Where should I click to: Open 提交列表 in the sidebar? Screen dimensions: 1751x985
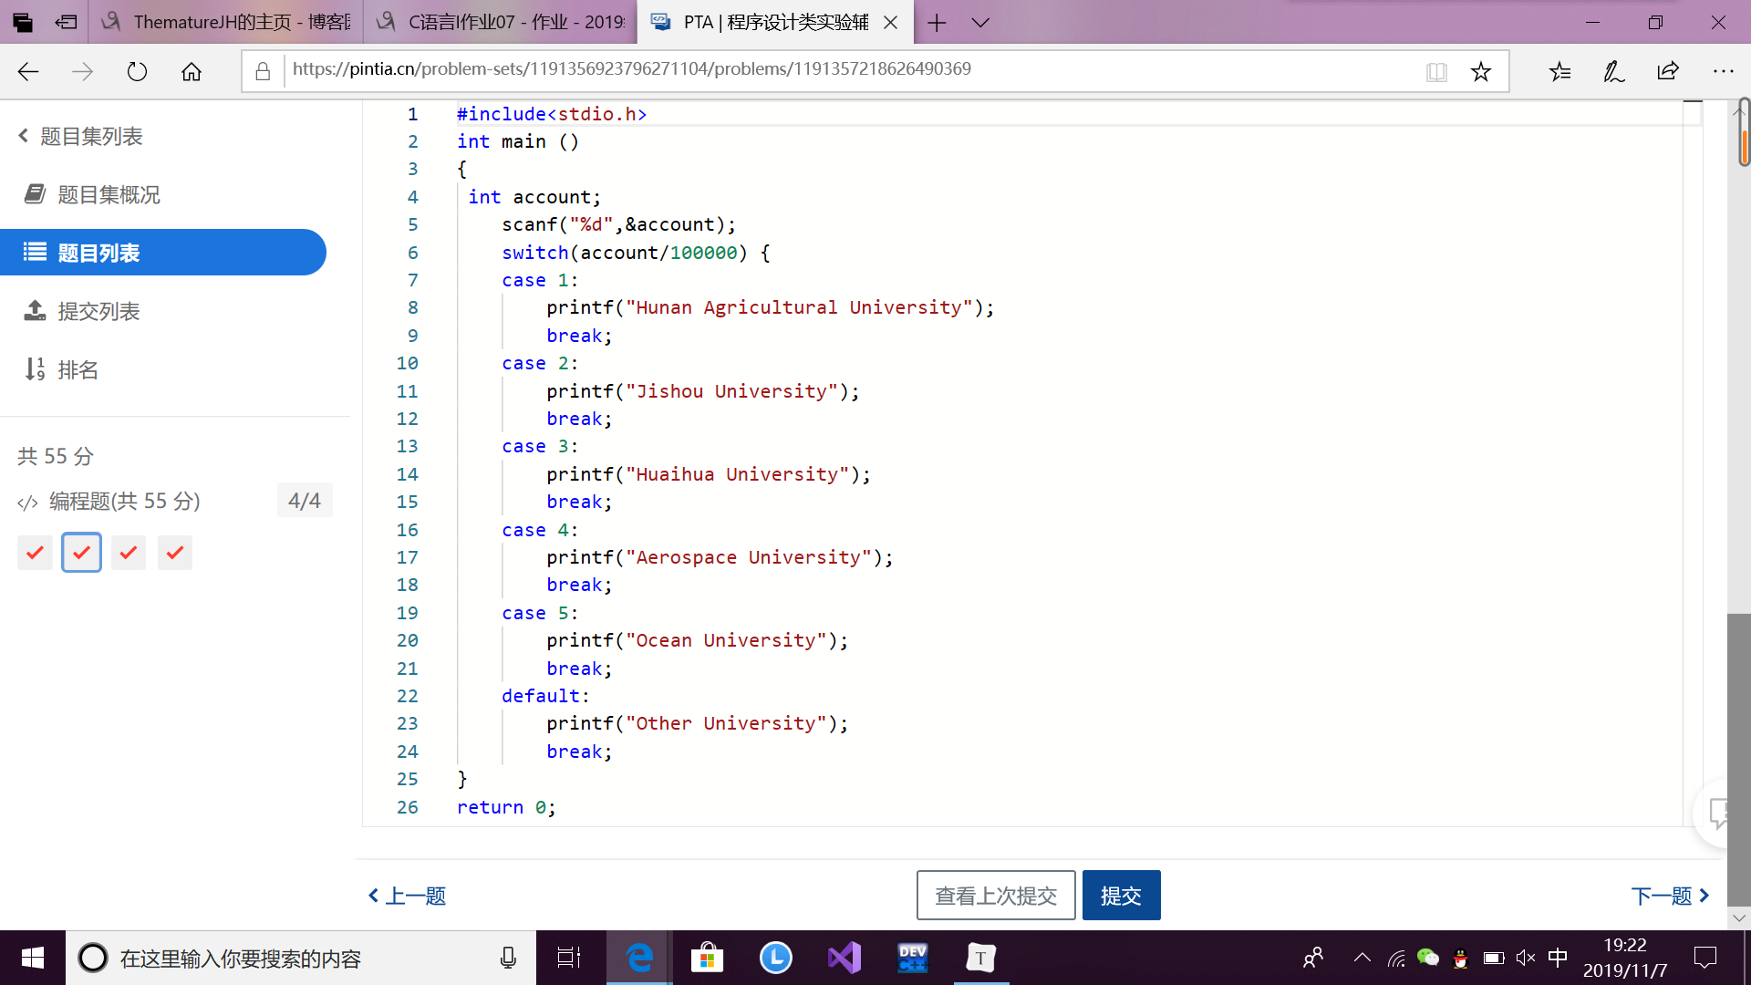pyautogui.click(x=98, y=311)
